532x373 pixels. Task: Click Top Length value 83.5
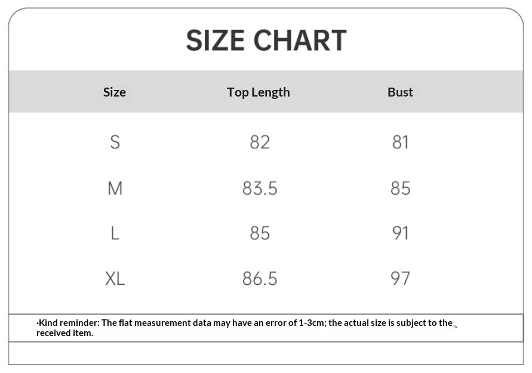260,188
